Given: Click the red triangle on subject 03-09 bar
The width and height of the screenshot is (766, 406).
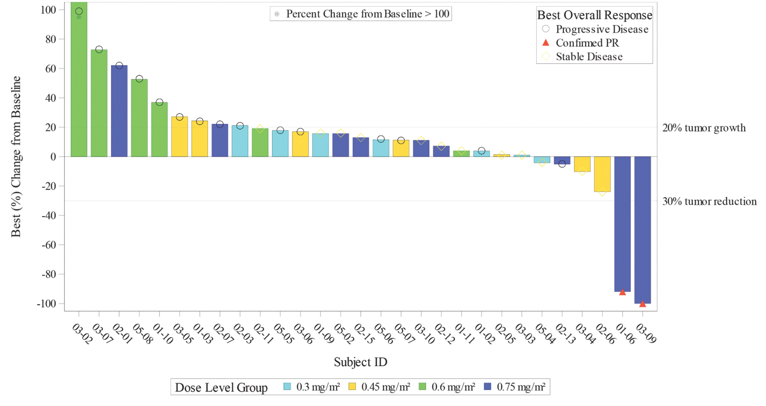Looking at the screenshot, I should coord(642,304).
